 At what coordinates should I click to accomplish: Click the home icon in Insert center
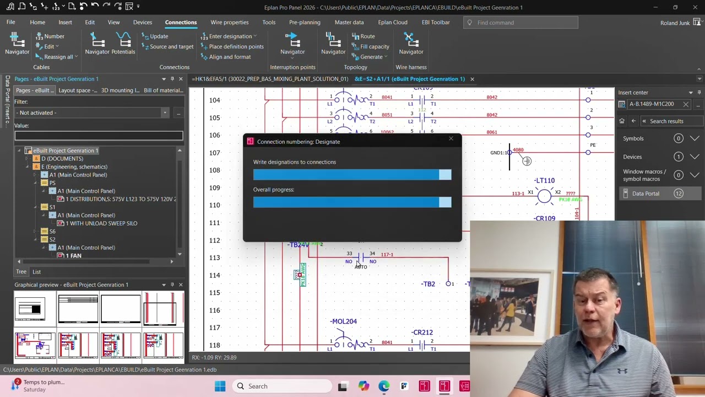[622, 121]
